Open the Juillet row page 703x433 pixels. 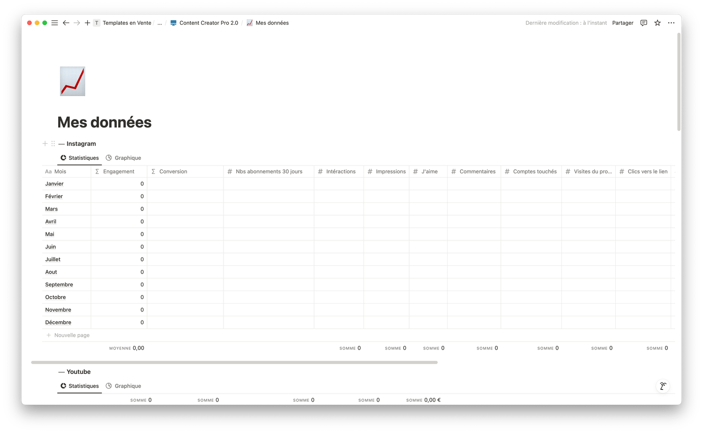pos(53,260)
